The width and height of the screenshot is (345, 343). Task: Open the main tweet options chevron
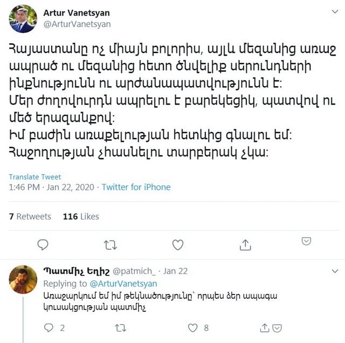(335, 11)
